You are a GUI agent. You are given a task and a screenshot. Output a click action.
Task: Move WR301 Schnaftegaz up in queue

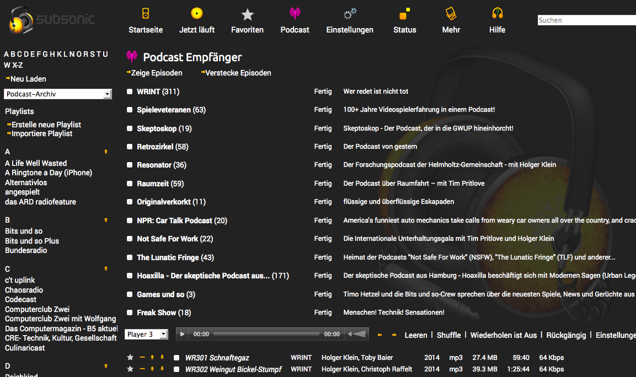(x=152, y=357)
